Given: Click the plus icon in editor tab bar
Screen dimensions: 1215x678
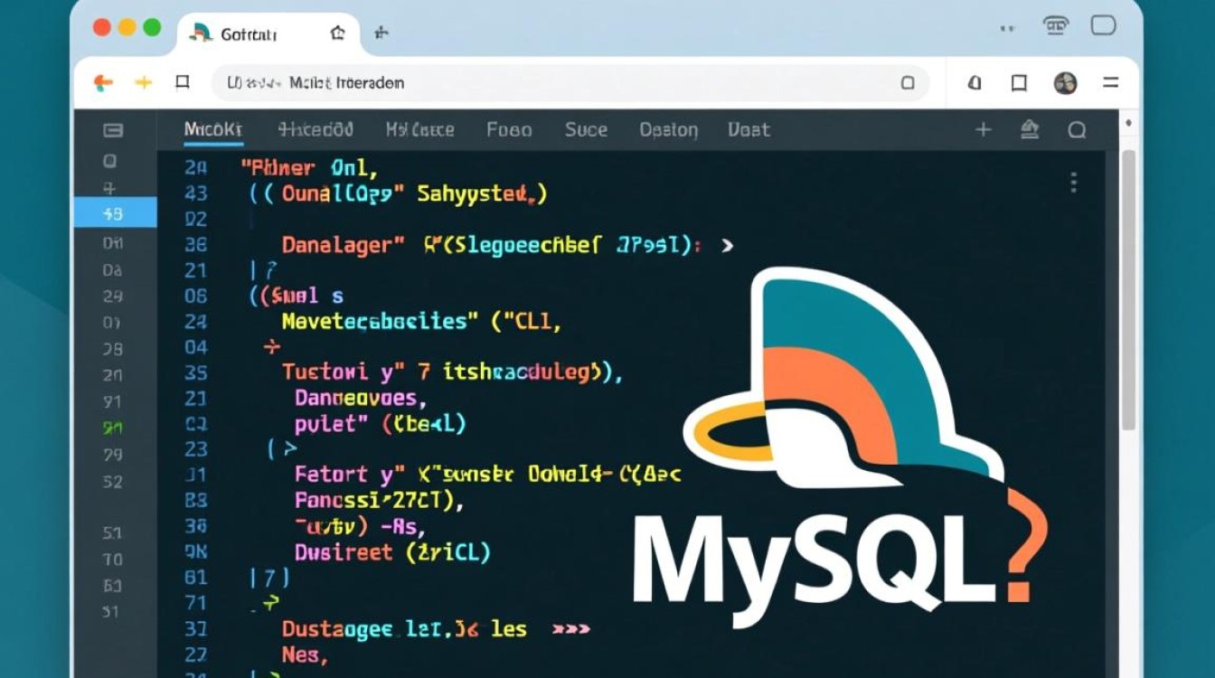Looking at the screenshot, I should click(x=983, y=130).
